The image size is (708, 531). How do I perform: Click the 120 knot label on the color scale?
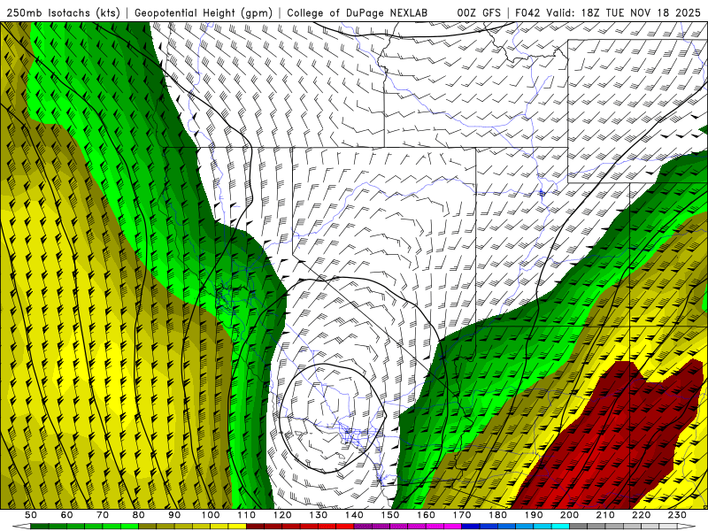[x=282, y=515]
